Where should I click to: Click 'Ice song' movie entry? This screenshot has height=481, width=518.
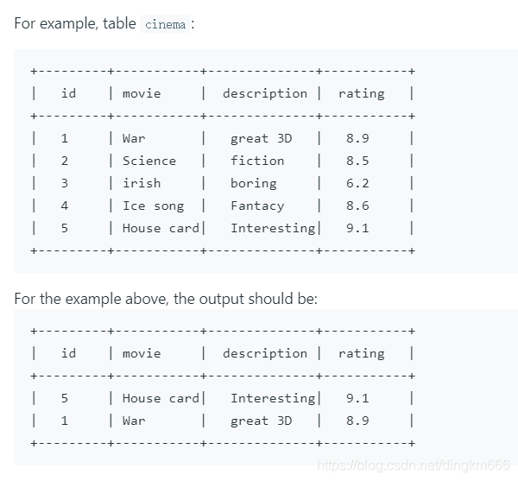(x=154, y=206)
